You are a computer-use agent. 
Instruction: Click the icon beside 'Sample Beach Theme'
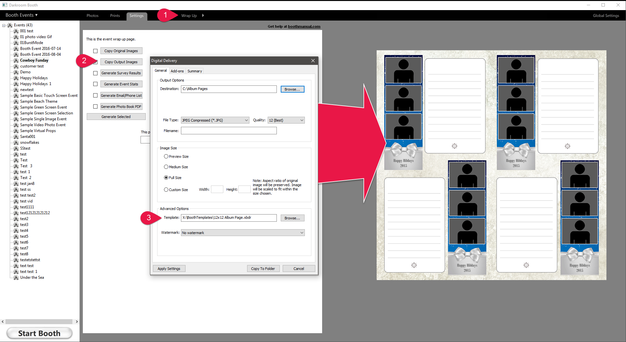[16, 101]
